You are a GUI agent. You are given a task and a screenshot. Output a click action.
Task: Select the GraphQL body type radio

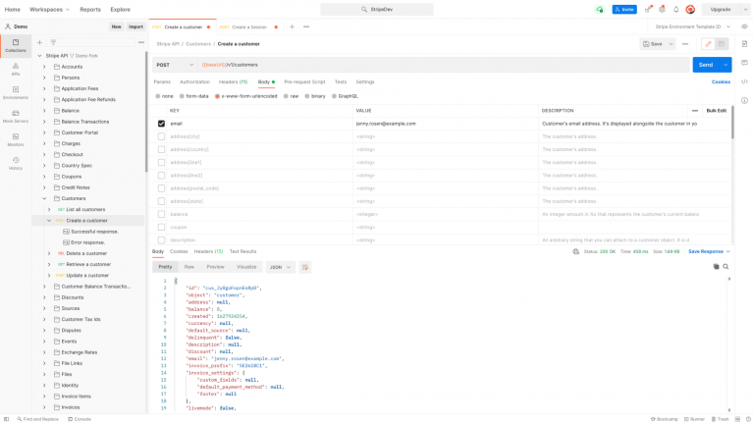pos(334,96)
